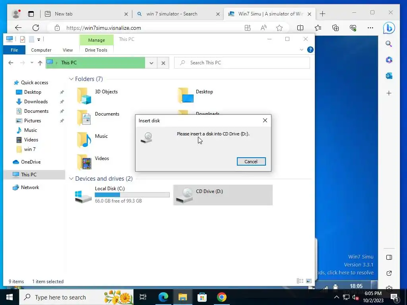The width and height of the screenshot is (407, 305).
Task: Collapse the Folders (7) group
Action: [71, 79]
